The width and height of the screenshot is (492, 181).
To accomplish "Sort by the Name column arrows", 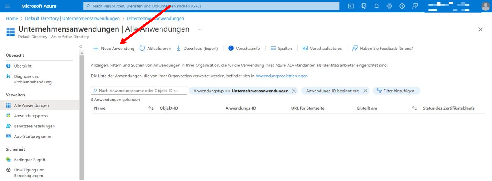I will pyautogui.click(x=151, y=108).
